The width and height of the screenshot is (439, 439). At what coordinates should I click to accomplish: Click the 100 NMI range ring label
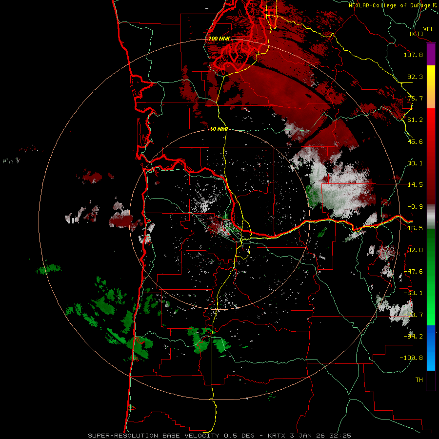coord(219,39)
